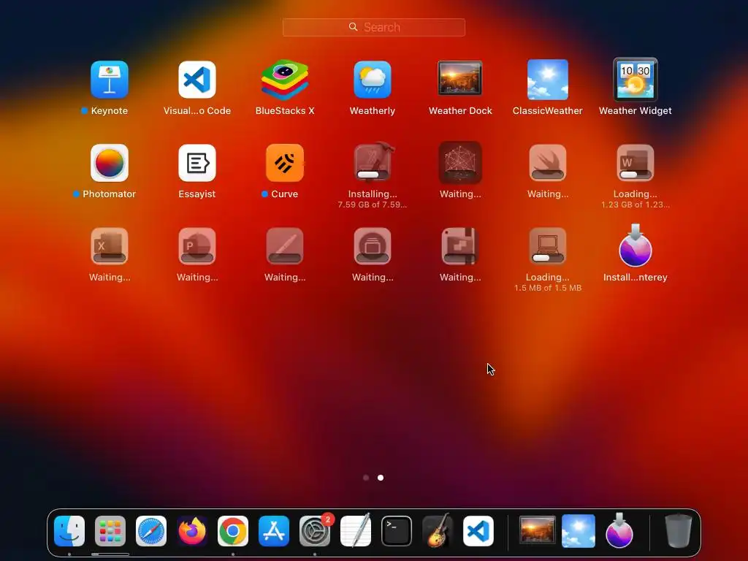
Task: Click Launchpad icon in the Dock
Action: click(110, 531)
